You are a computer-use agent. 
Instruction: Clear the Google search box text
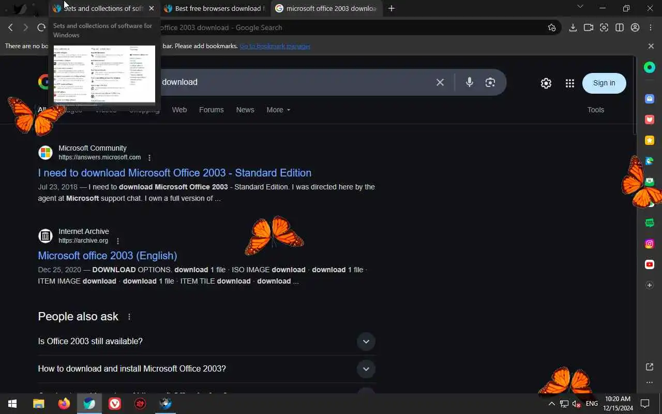[x=440, y=82]
